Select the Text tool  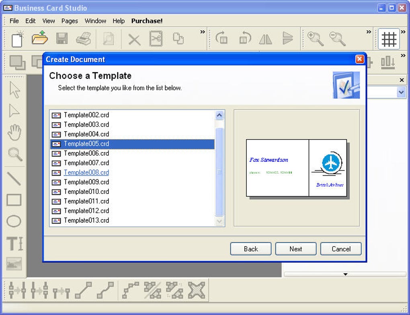pyautogui.click(x=14, y=243)
